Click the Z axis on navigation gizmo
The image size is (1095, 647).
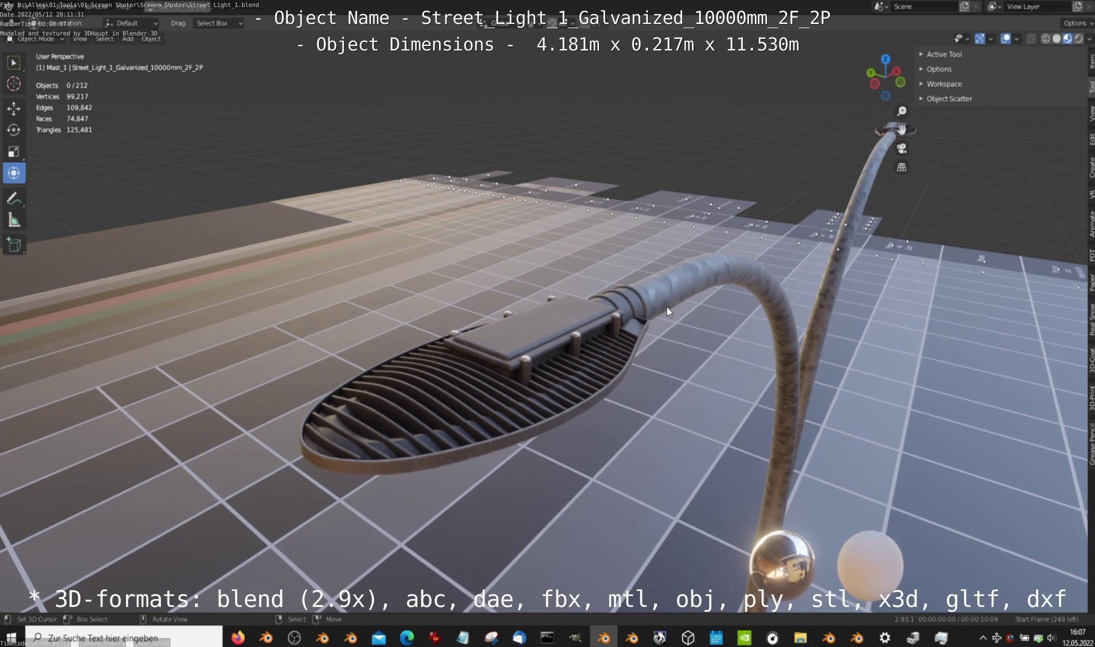coord(885,59)
